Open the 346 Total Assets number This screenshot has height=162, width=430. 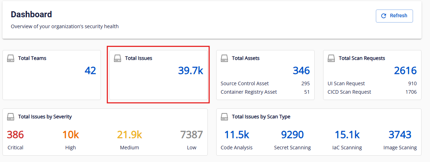[x=301, y=71]
